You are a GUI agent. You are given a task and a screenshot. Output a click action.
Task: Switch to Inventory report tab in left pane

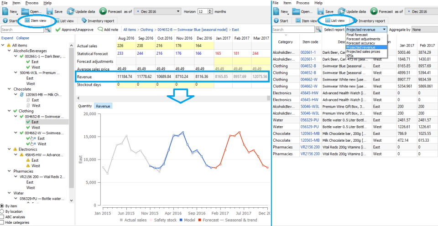[x=98, y=21]
